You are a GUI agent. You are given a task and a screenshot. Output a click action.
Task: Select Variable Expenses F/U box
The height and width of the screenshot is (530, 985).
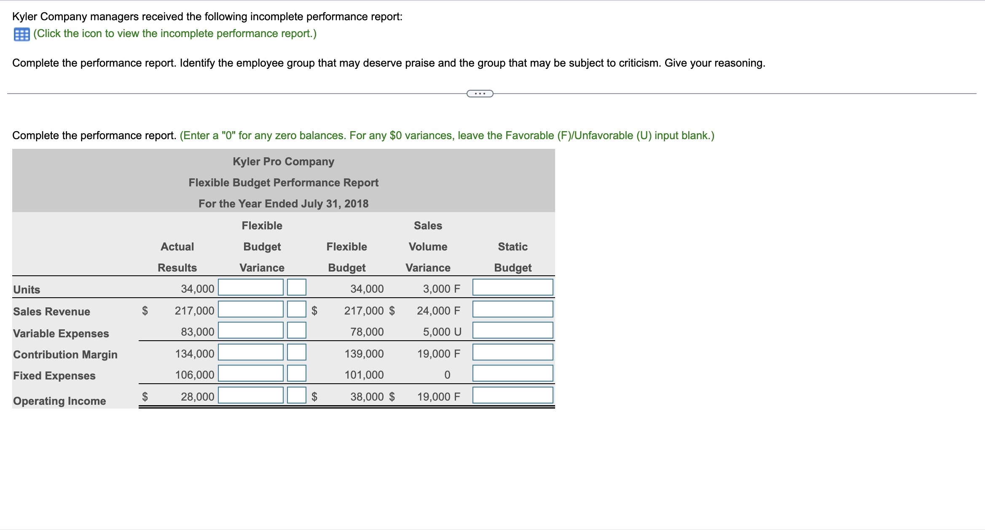coord(297,331)
